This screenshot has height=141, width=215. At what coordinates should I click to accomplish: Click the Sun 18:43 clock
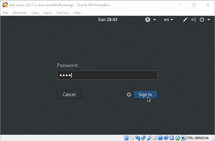pyautogui.click(x=107, y=20)
